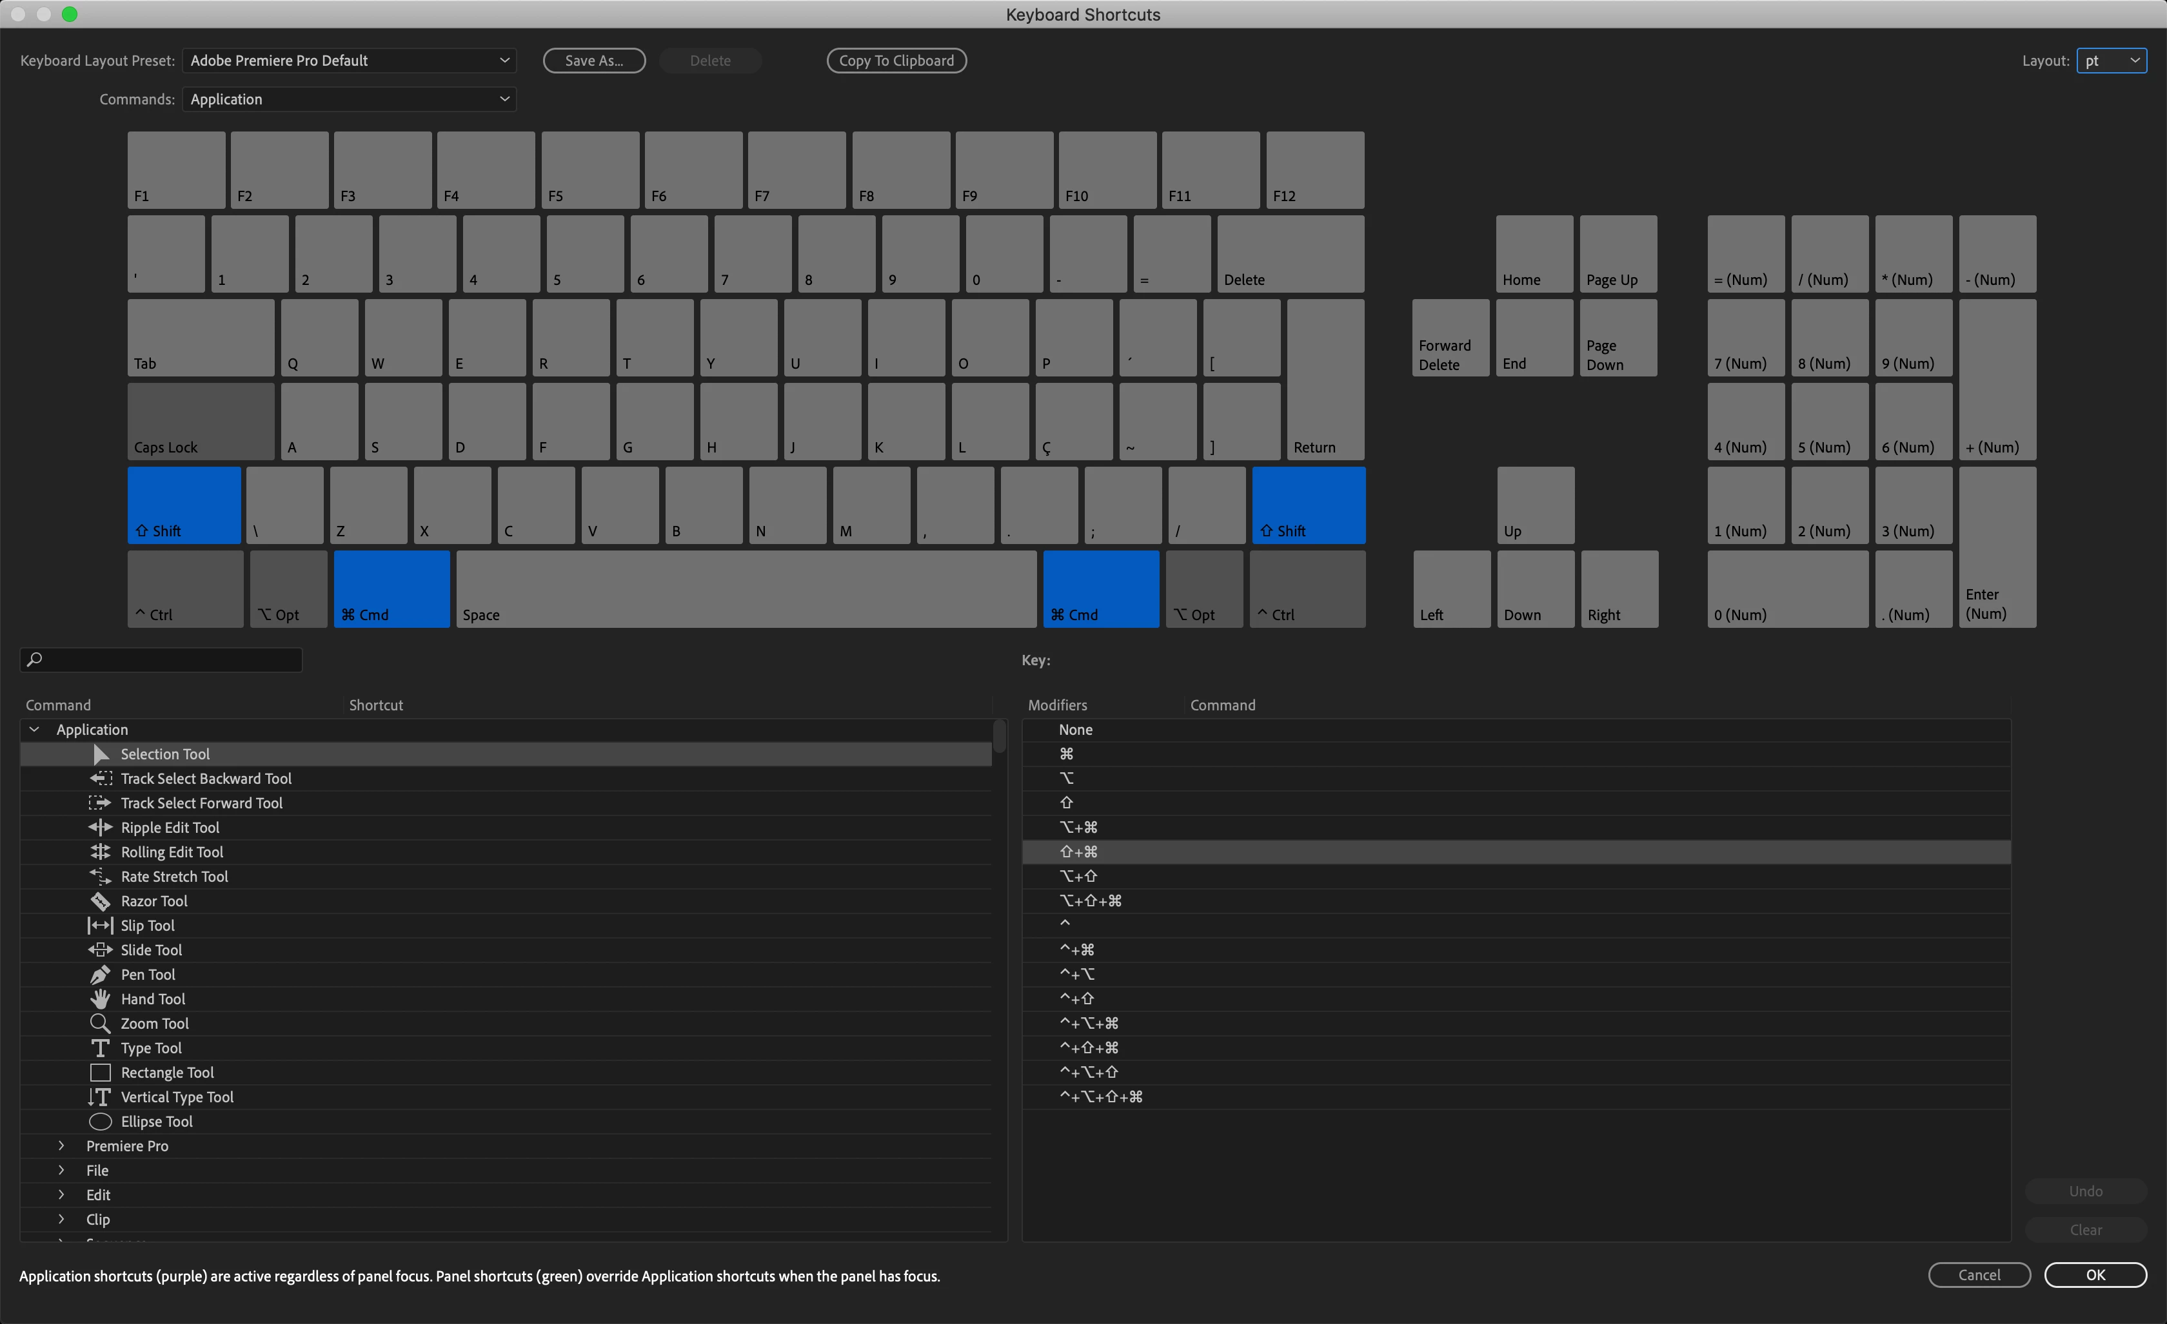Expand the Premiere Pro command group
This screenshot has width=2167, height=1324.
click(61, 1145)
